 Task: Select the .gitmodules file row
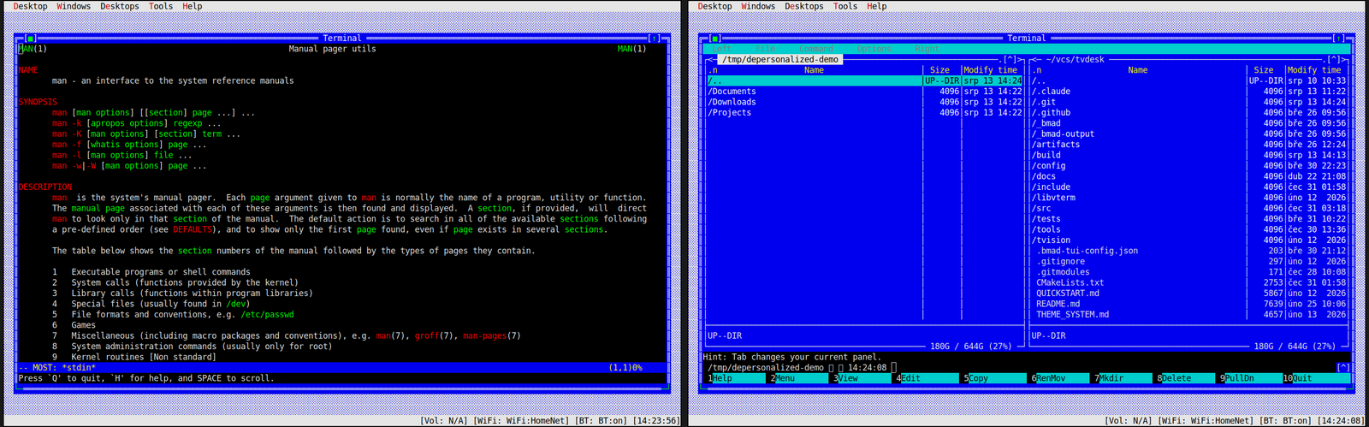pyautogui.click(x=1188, y=272)
